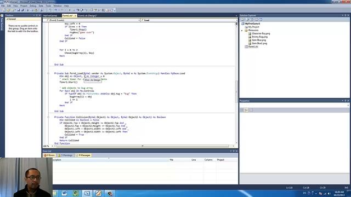Select My Project in Solution Explorer
The width and height of the screenshot is (351, 197).
click(253, 27)
